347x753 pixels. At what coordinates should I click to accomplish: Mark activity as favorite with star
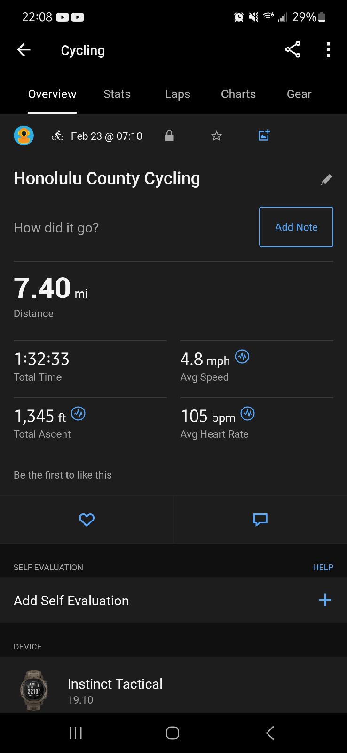click(216, 136)
